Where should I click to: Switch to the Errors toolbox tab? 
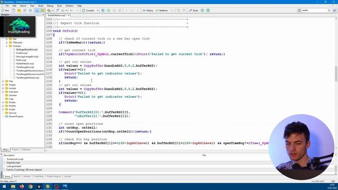(7, 176)
